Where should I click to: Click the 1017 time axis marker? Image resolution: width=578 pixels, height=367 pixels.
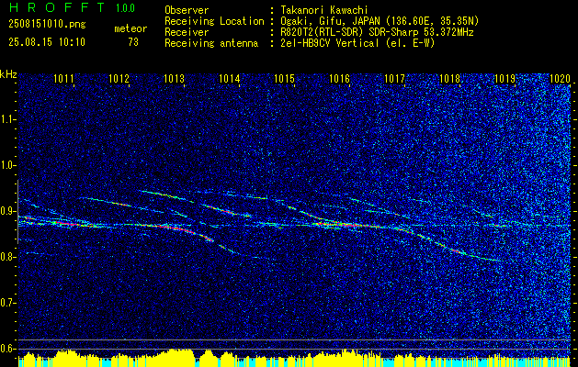pyautogui.click(x=395, y=78)
